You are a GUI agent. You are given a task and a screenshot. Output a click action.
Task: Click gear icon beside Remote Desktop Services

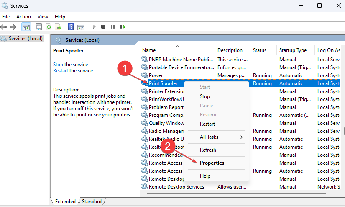point(144,186)
